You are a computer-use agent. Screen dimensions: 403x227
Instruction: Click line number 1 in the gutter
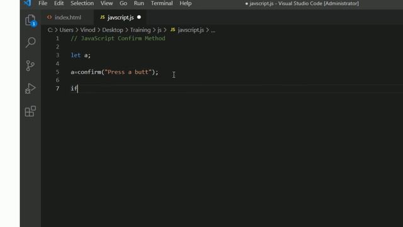[57, 38]
